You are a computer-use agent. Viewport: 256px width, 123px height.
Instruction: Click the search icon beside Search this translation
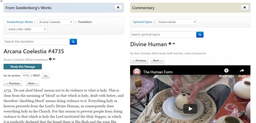[x=73, y=42]
